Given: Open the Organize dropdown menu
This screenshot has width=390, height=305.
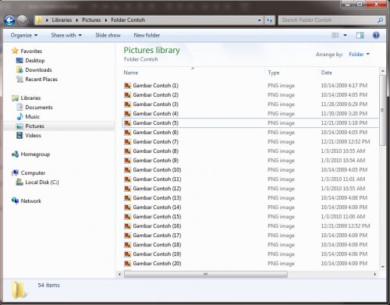Looking at the screenshot, I should pyautogui.click(x=24, y=35).
